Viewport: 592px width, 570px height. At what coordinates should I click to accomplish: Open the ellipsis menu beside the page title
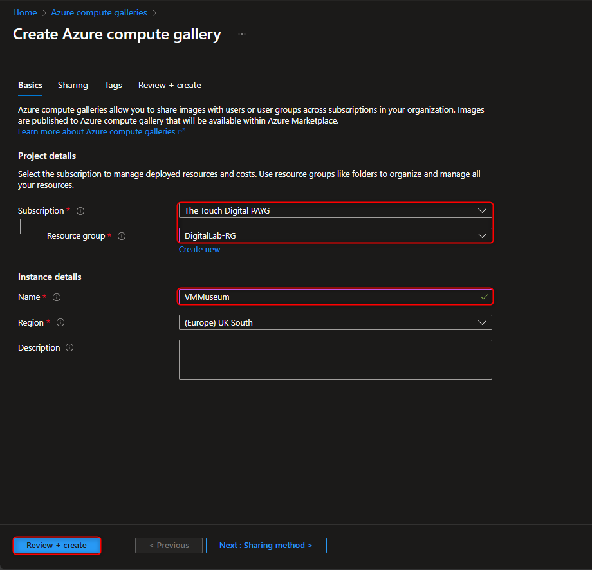coord(241,35)
